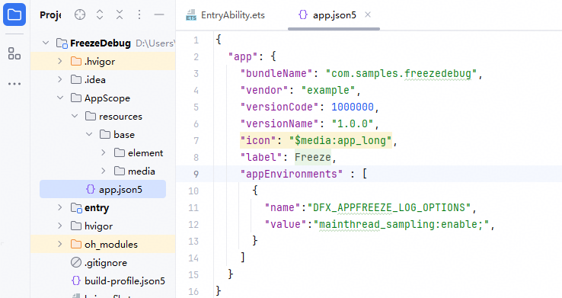Click the .hvigor orange folder icon
Screen dimensions: 562x298
(x=76, y=61)
